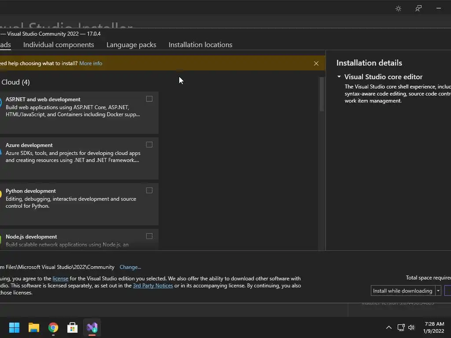The height and width of the screenshot is (338, 451).
Task: Collapse Visual Studio core editor section
Action: (x=339, y=77)
